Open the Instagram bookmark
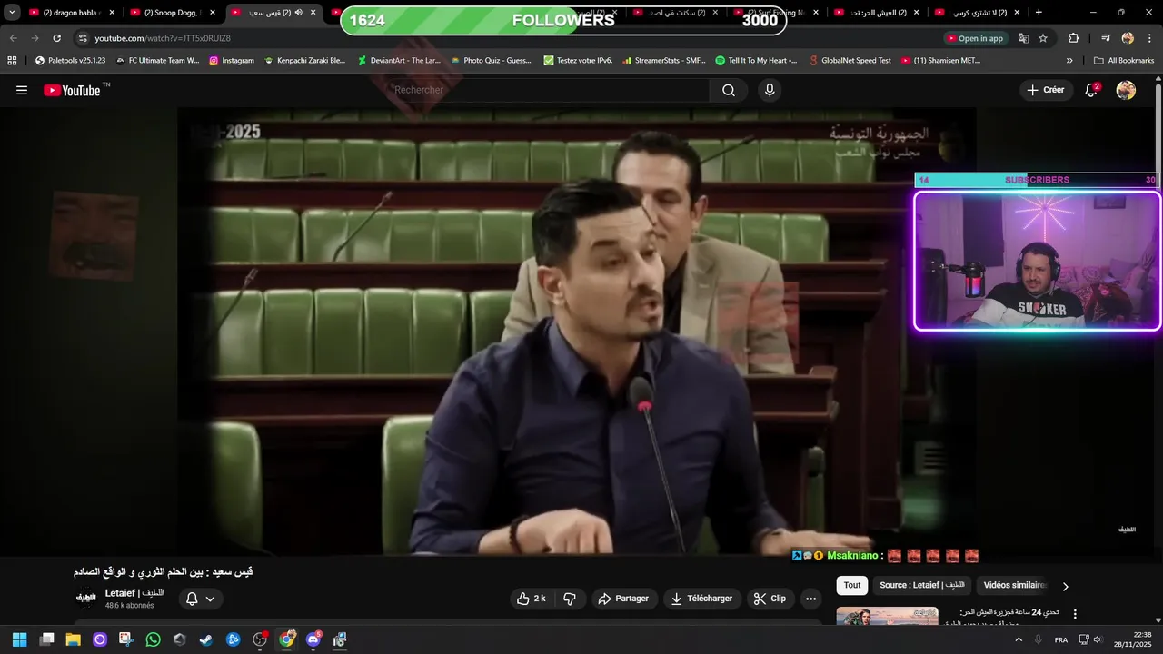Viewport: 1163px width, 654px height. [x=232, y=61]
